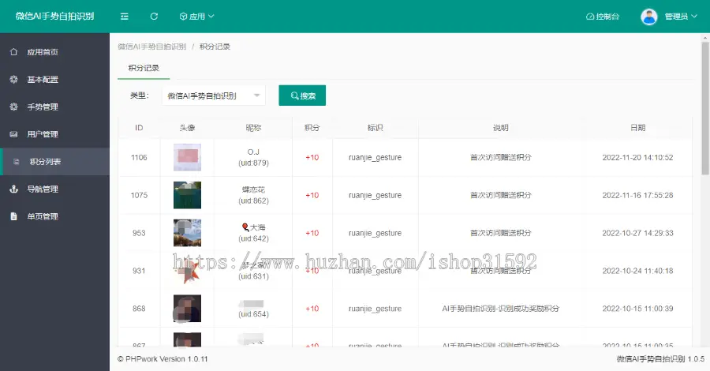
Task: Click ID cell 1106
Action: click(x=139, y=157)
